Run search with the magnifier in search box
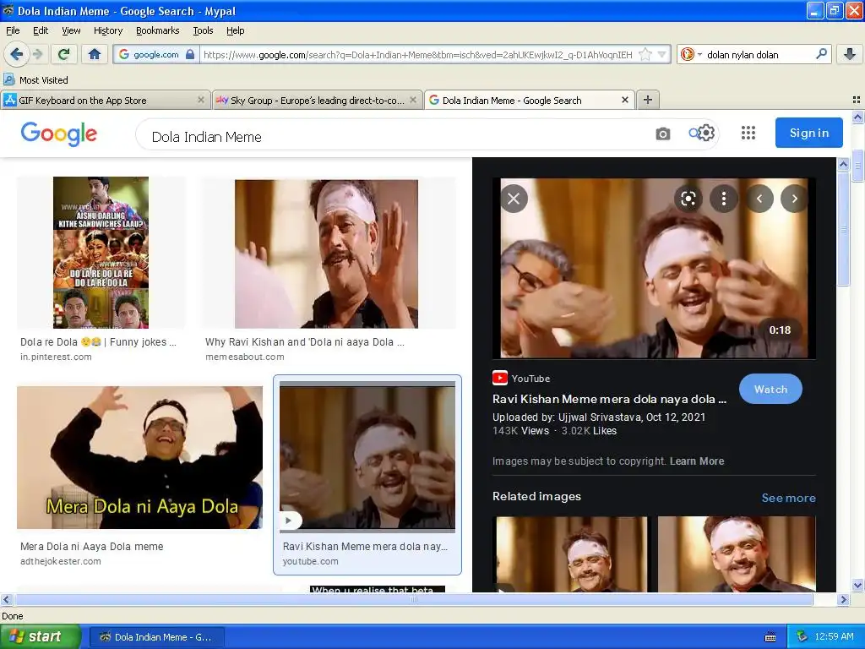The width and height of the screenshot is (865, 649). (821, 54)
